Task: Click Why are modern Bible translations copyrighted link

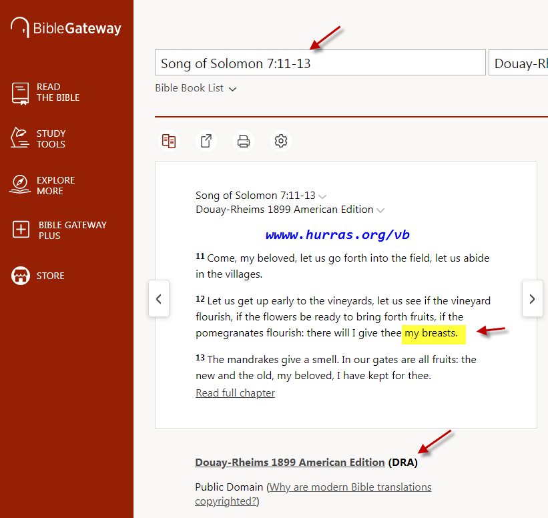Action: (x=313, y=494)
